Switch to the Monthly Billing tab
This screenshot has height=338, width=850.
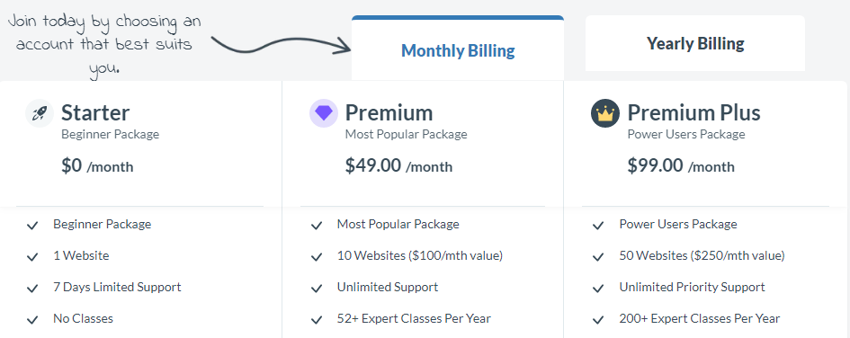pyautogui.click(x=458, y=49)
